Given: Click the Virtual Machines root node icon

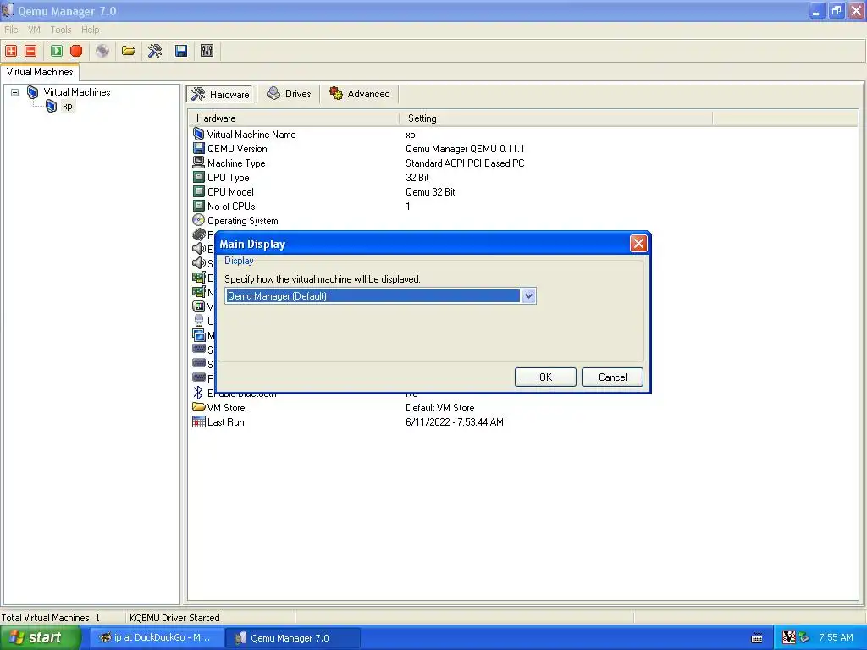Looking at the screenshot, I should (x=33, y=92).
